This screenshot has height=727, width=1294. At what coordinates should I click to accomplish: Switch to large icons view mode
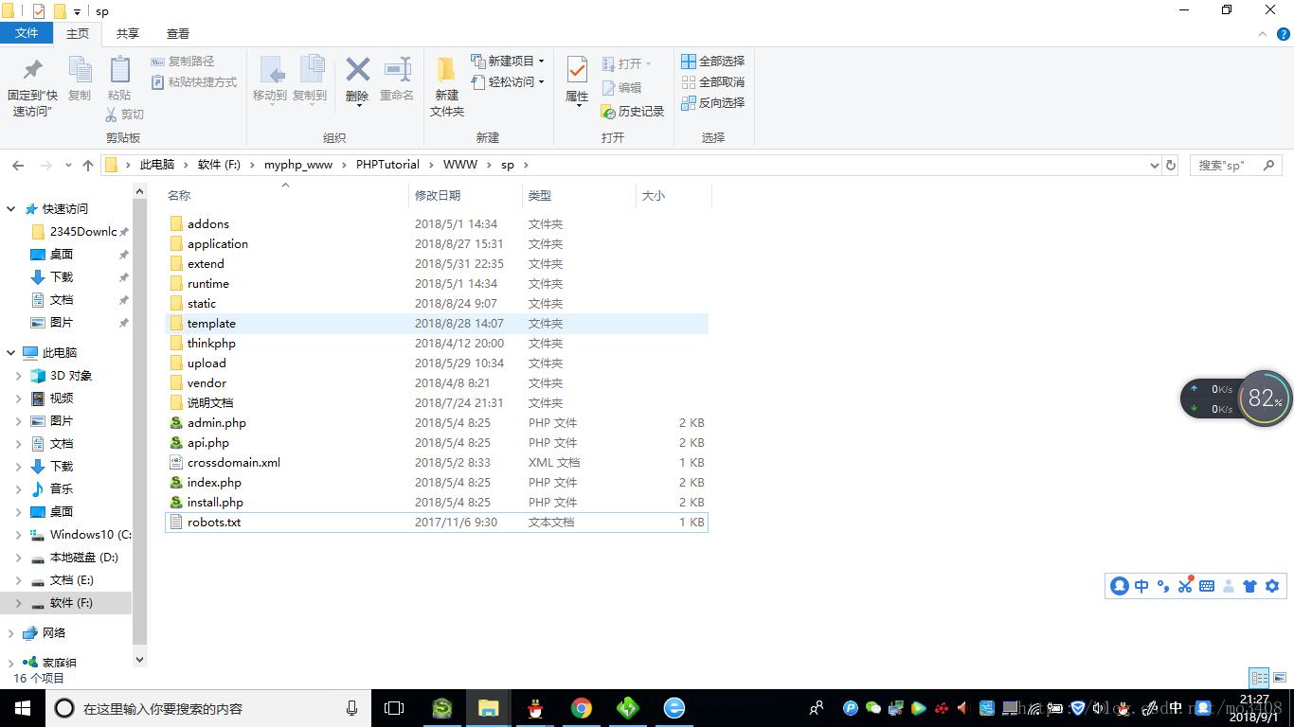(x=1278, y=678)
